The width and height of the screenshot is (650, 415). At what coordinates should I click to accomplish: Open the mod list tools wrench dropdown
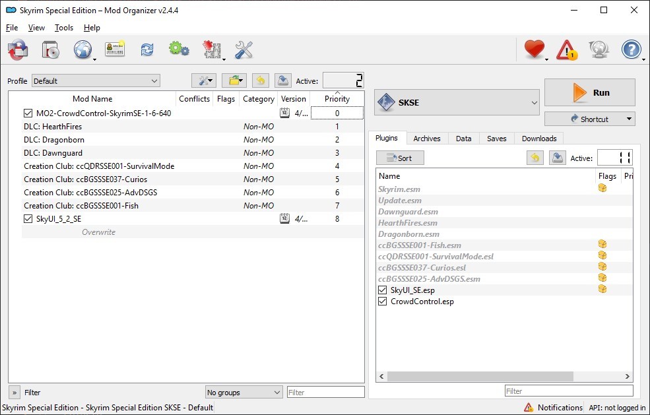(204, 80)
